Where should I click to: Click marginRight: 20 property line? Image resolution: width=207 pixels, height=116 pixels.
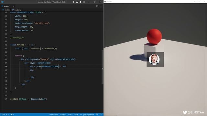(x=24, y=27)
